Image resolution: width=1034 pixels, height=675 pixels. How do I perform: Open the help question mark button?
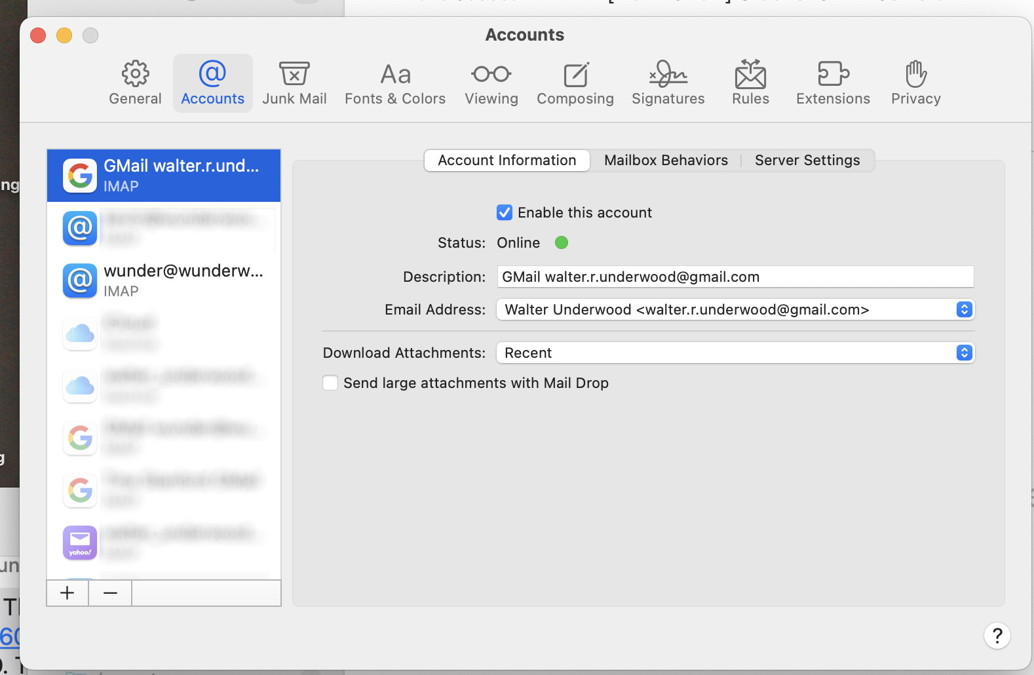click(x=997, y=636)
